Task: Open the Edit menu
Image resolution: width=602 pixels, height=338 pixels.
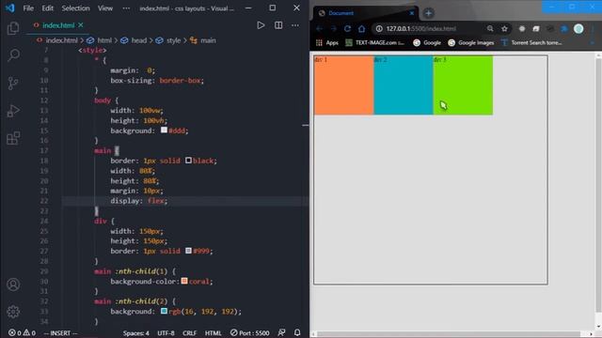Action: point(48,8)
